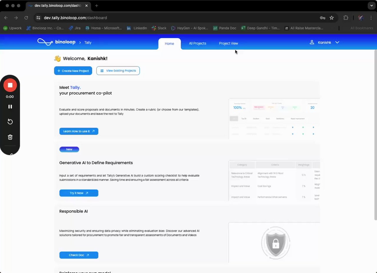Click the Tally dashboard preview thumbnail
377x273 pixels.
click(274, 119)
